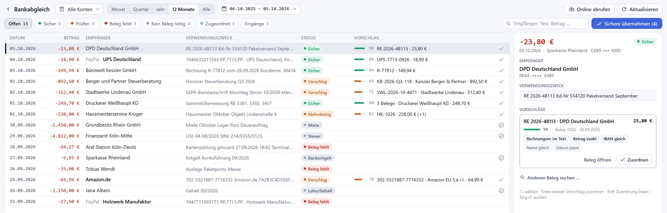Click Sichere übernehmen (4) button
Screen dimensions: 667x213
click(627, 24)
